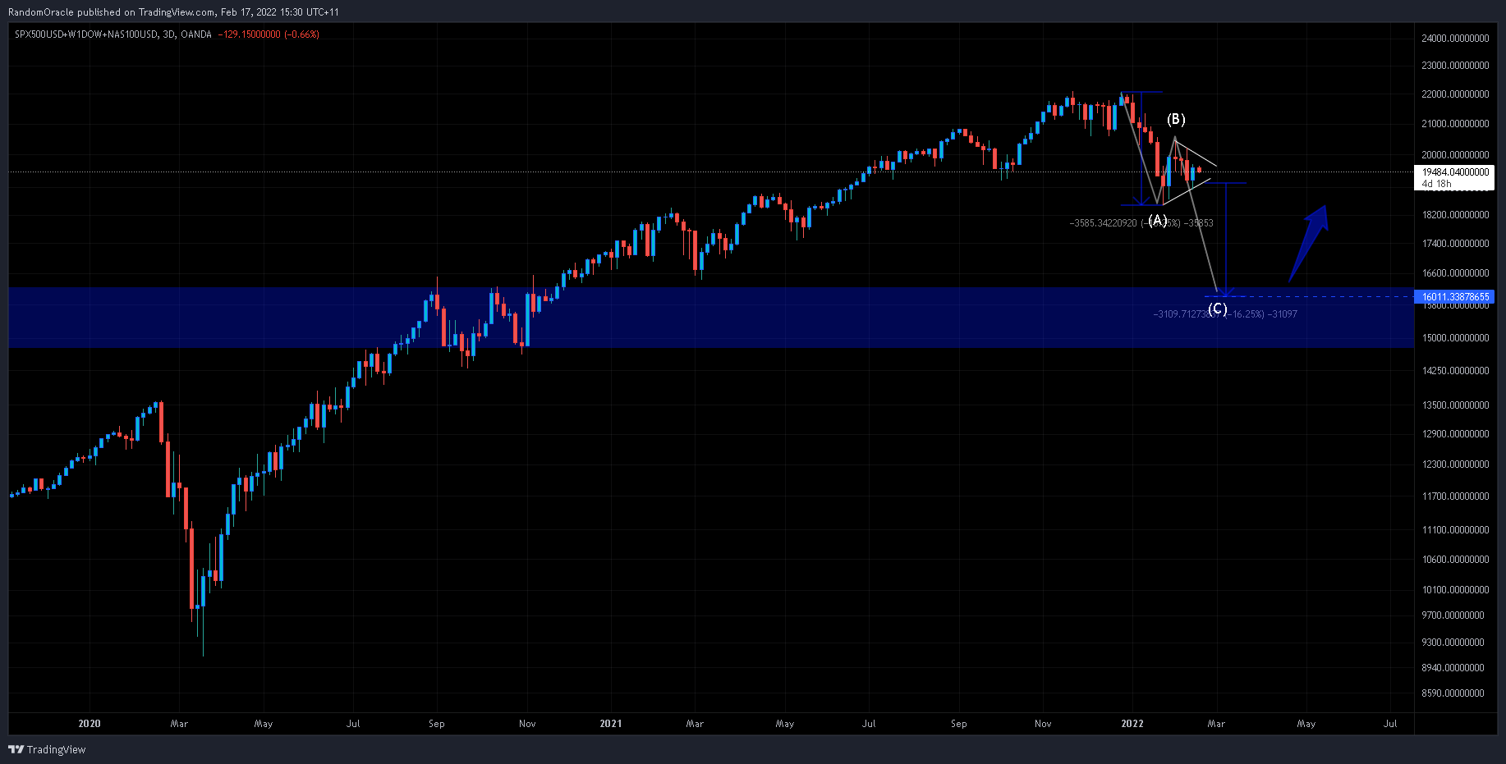This screenshot has width=1506, height=764.
Task: Click the 23000.00000000 price axis label
Action: 1455,66
